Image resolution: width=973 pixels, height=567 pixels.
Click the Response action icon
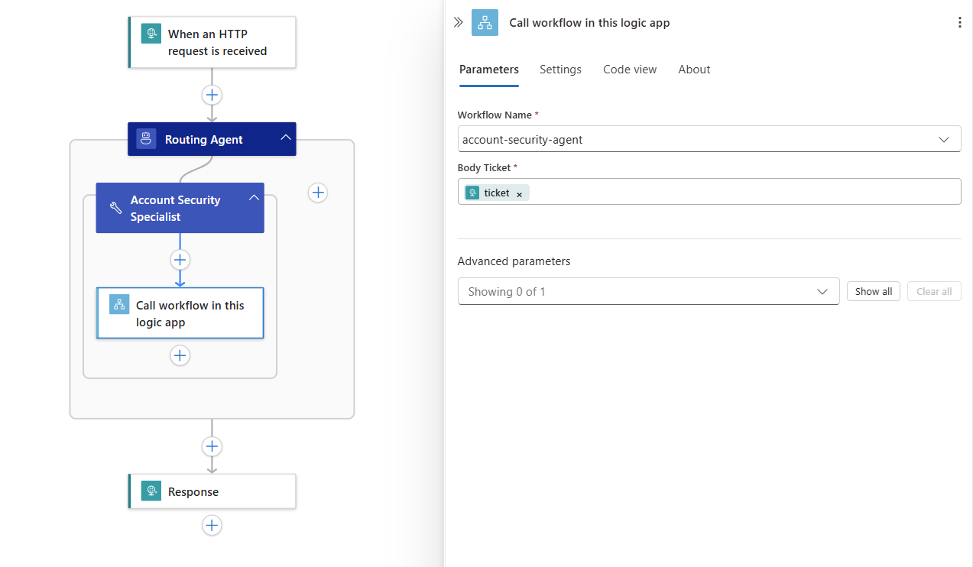point(151,491)
